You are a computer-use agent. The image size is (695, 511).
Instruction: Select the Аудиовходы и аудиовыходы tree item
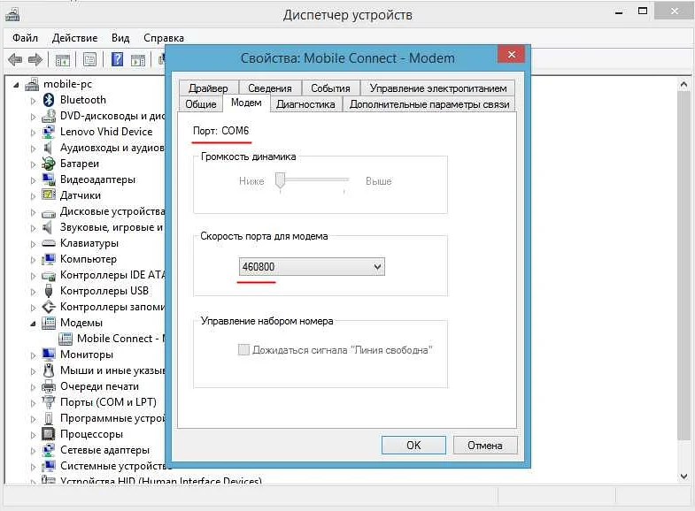[x=112, y=148]
